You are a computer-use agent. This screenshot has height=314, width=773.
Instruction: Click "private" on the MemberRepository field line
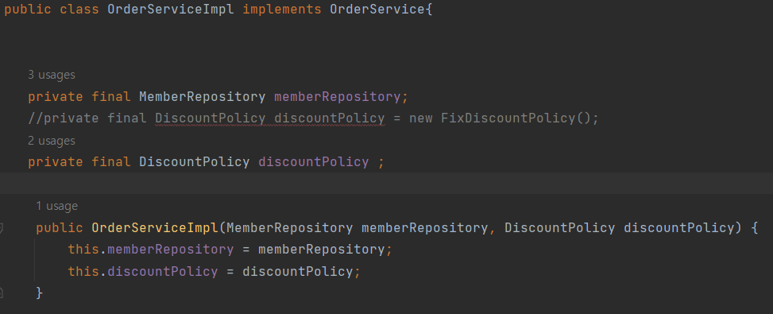click(56, 97)
